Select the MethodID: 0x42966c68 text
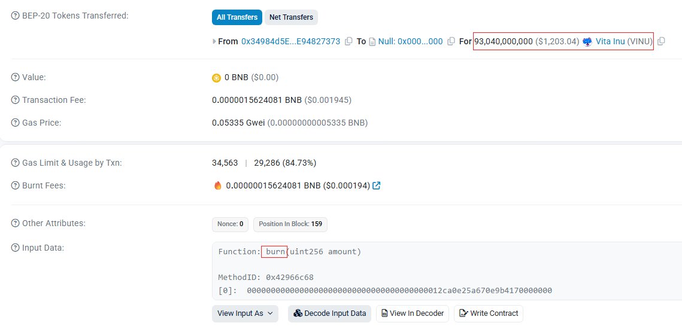This screenshot has height=332, width=682. (266, 277)
